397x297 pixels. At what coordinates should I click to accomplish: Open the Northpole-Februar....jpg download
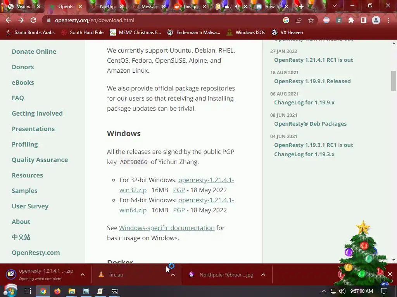226,275
